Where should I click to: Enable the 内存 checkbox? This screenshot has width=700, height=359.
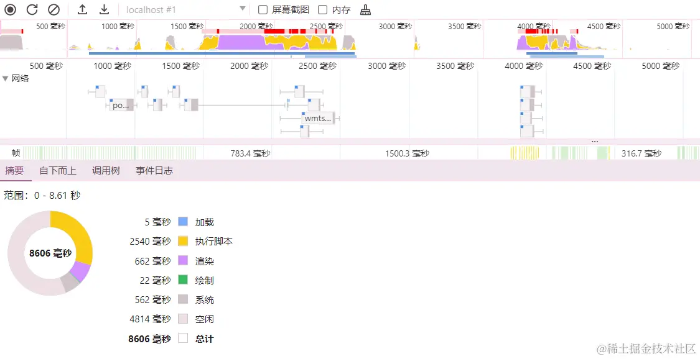coord(322,10)
